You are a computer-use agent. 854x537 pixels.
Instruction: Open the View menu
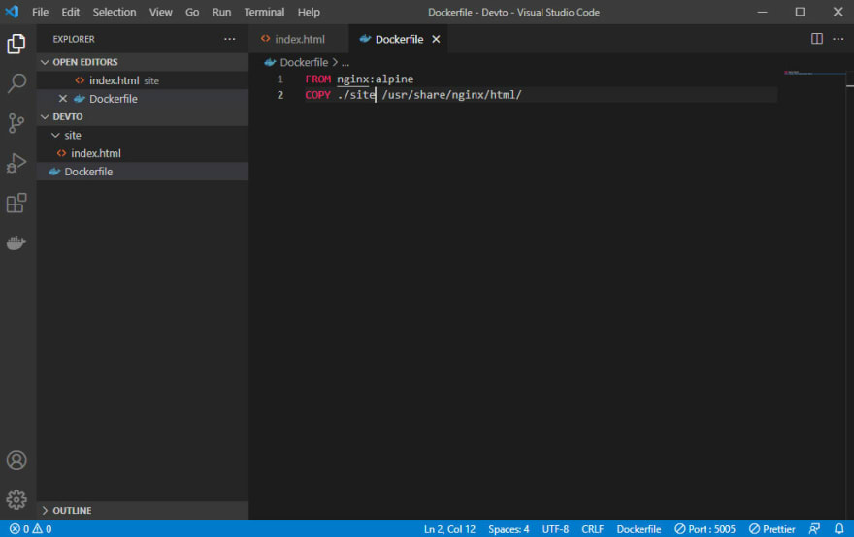[x=161, y=12]
